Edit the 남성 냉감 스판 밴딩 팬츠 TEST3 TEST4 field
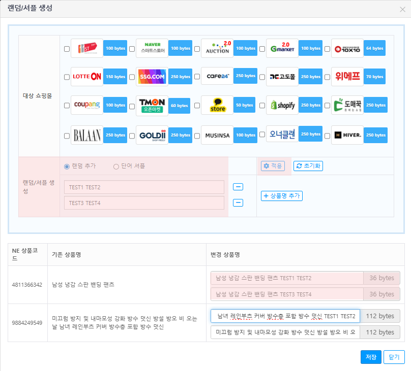 [x=287, y=294]
